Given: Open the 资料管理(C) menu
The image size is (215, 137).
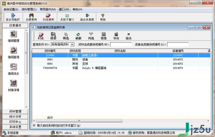Looking at the screenshot, I should (29, 9).
